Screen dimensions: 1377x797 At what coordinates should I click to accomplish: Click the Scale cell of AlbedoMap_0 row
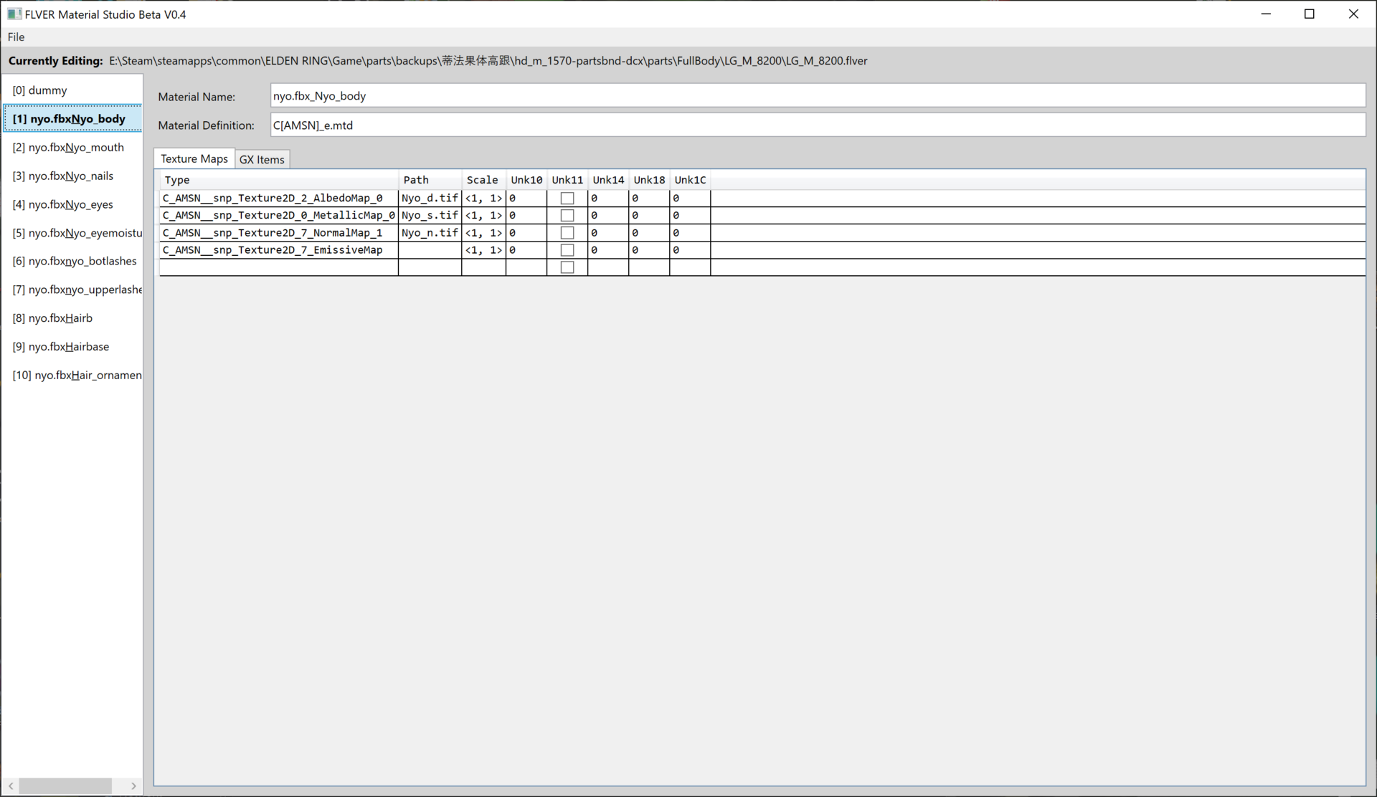(x=483, y=198)
